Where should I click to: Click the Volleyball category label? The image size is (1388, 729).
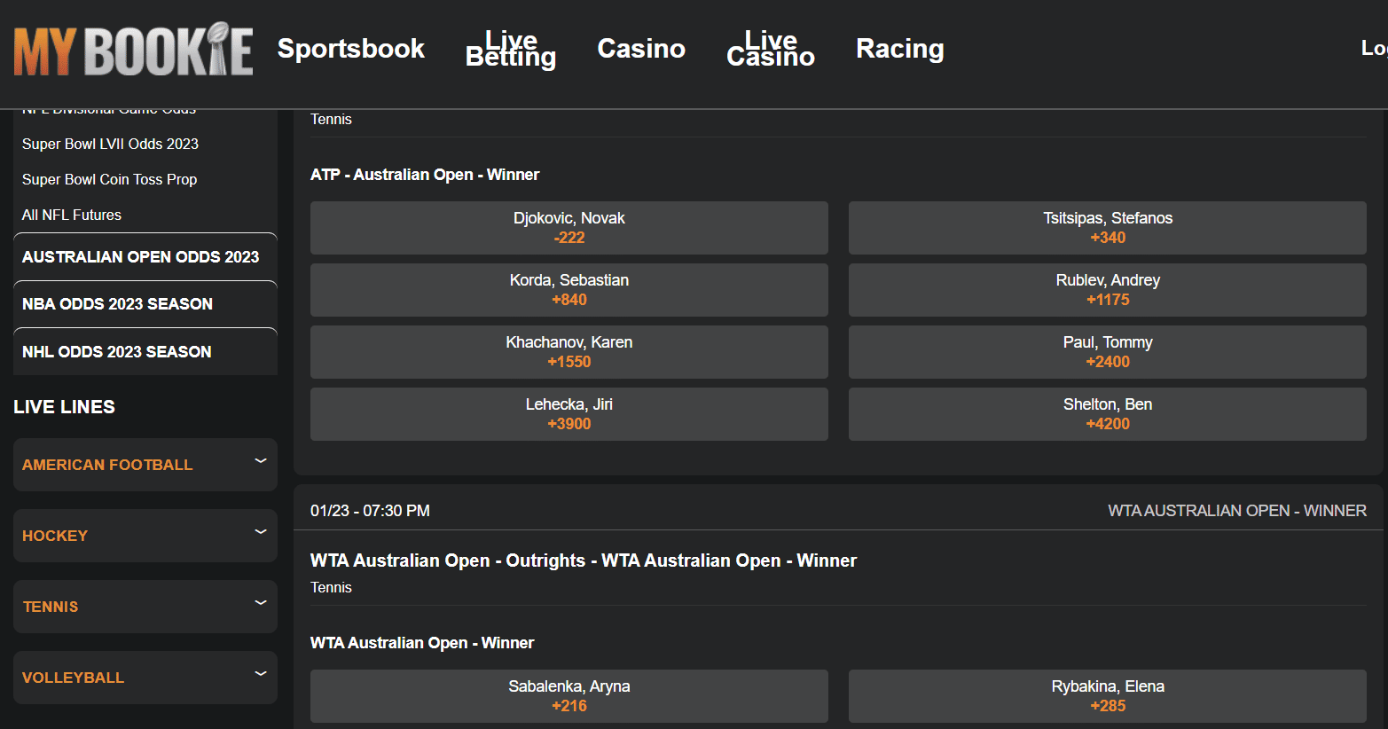(x=73, y=678)
